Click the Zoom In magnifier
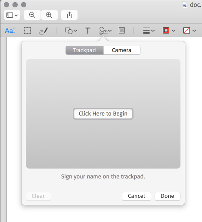 [49, 15]
